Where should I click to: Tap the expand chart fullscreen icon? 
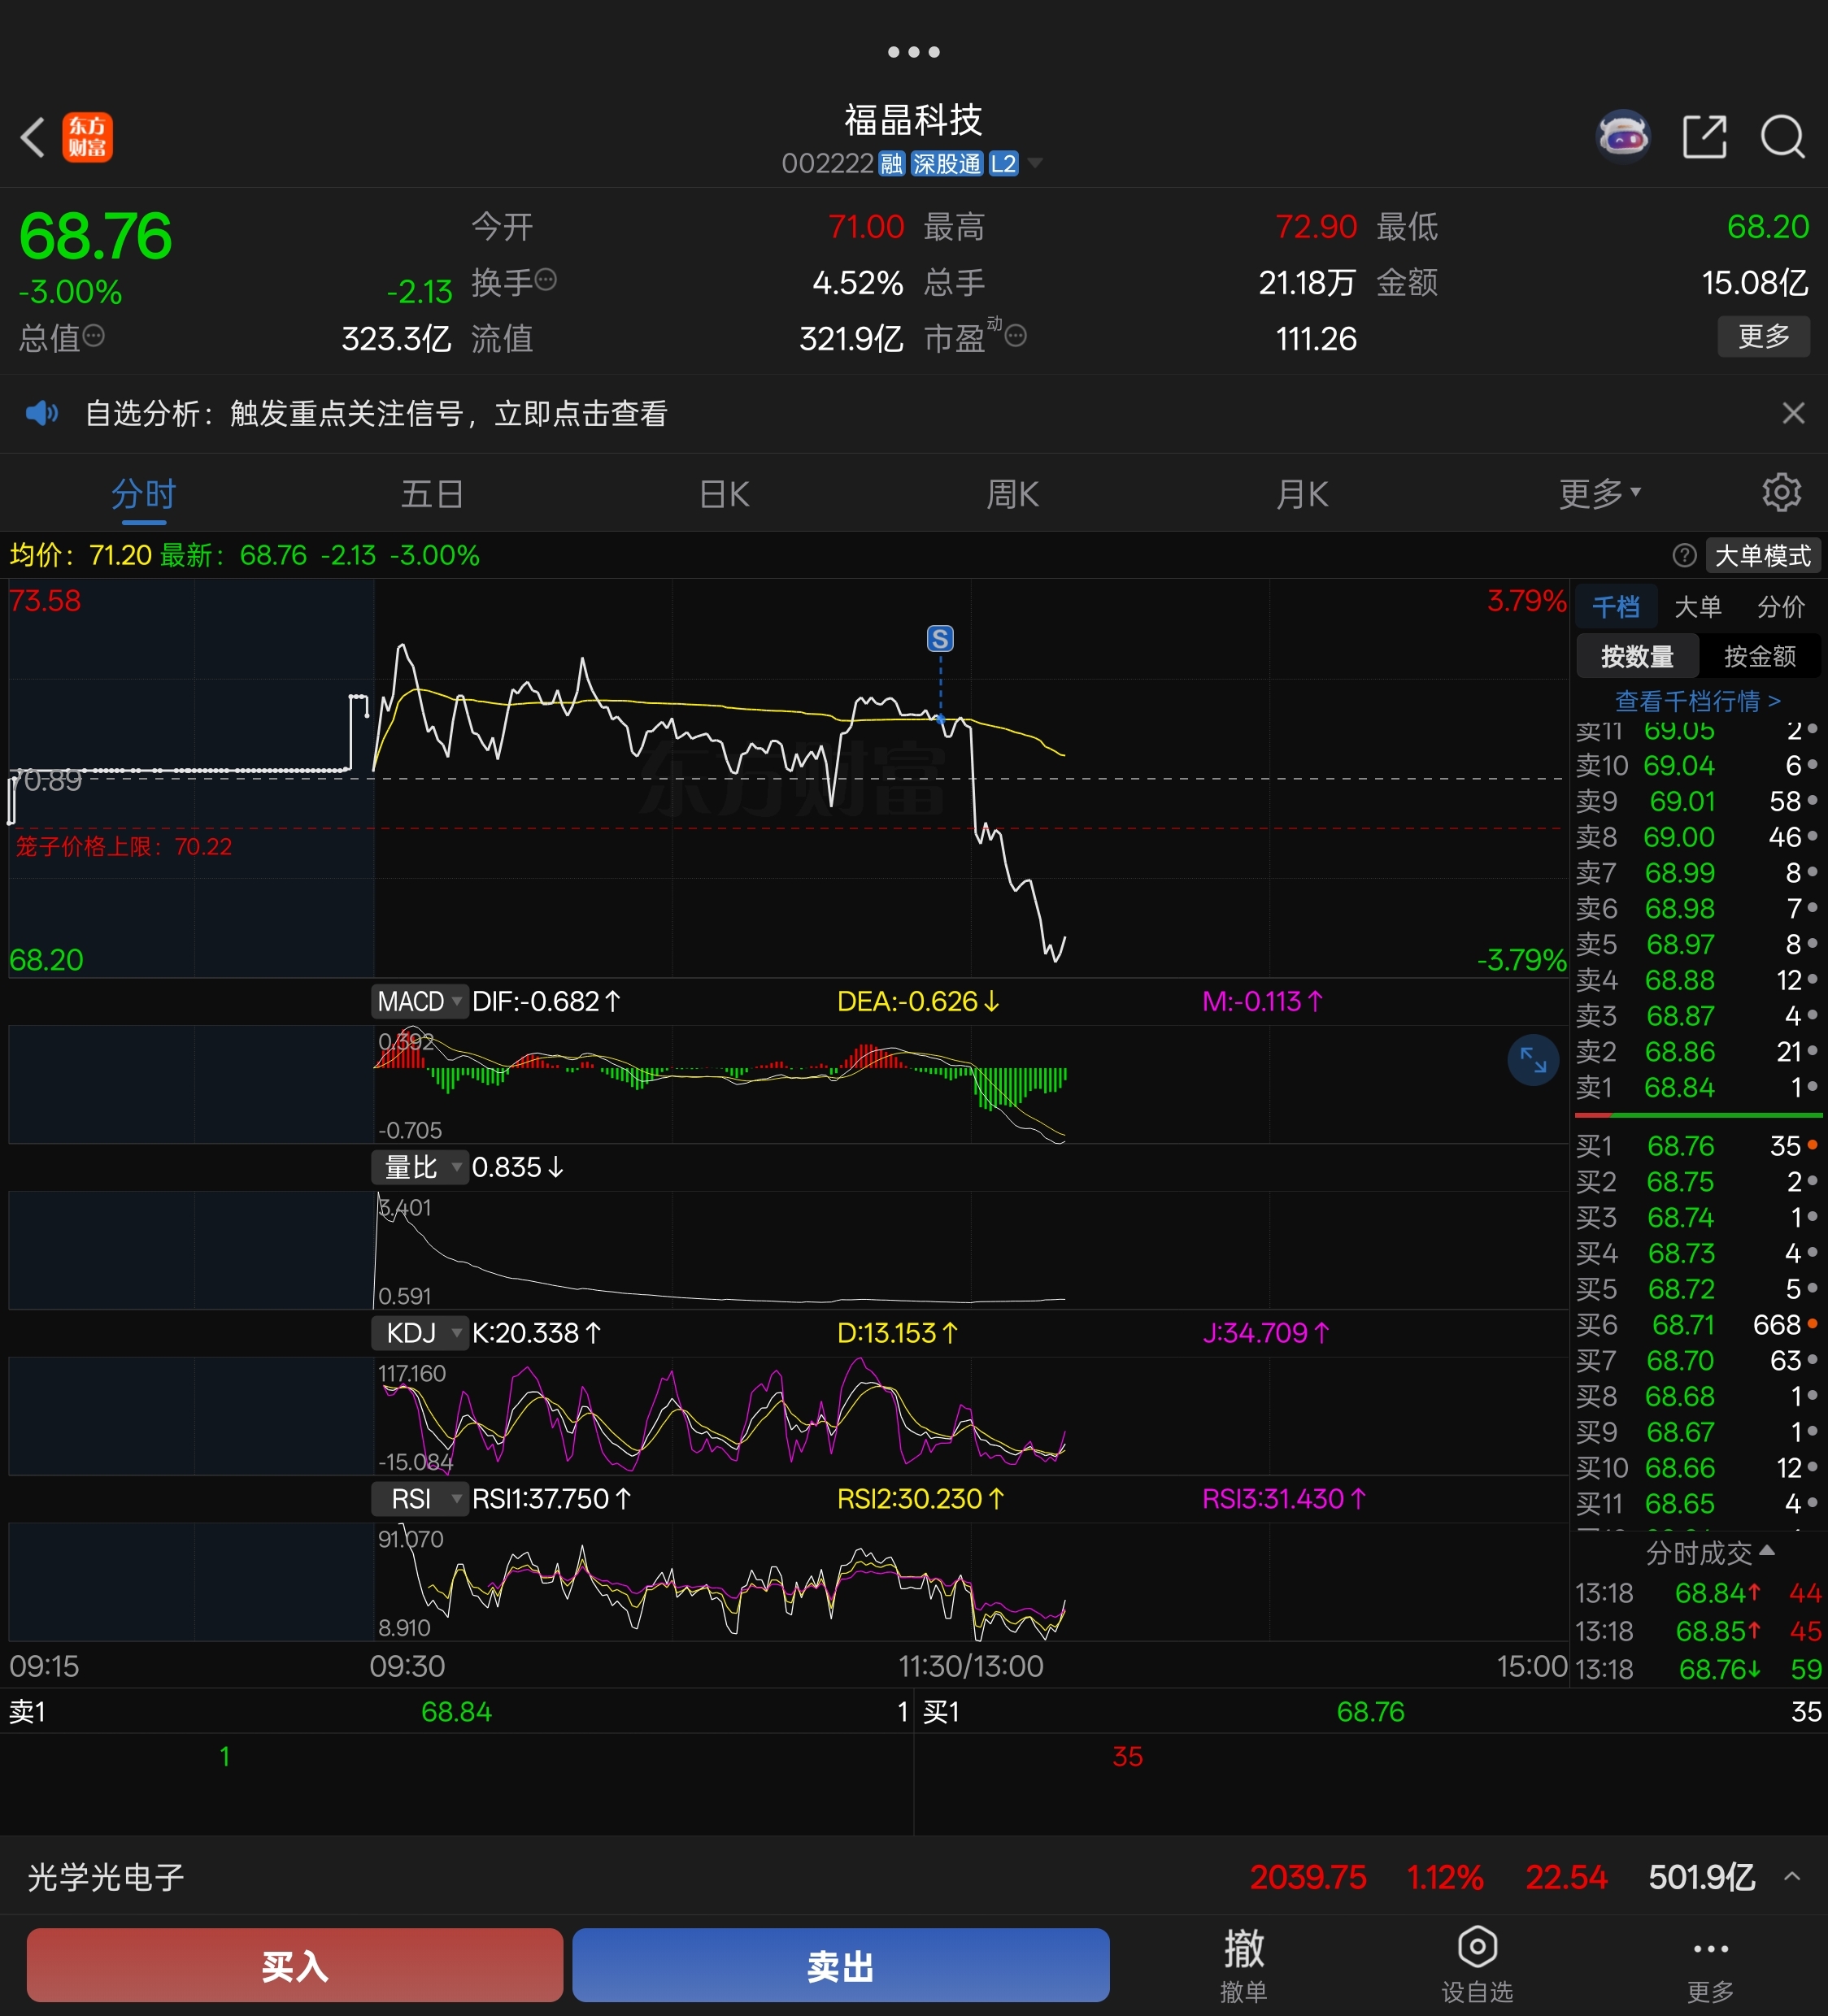1533,1059
